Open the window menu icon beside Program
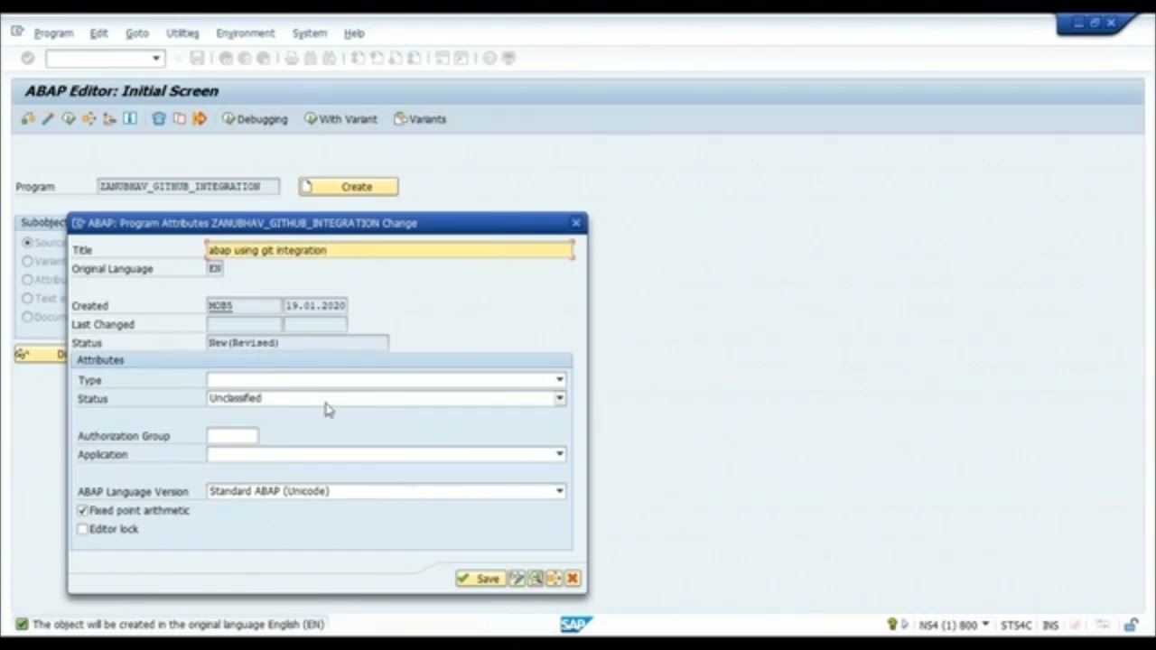1156x650 pixels. pos(17,32)
